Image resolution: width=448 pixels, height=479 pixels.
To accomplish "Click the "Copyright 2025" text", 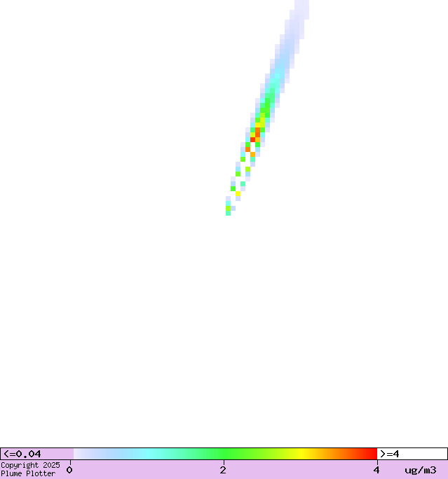I will tap(30, 465).
